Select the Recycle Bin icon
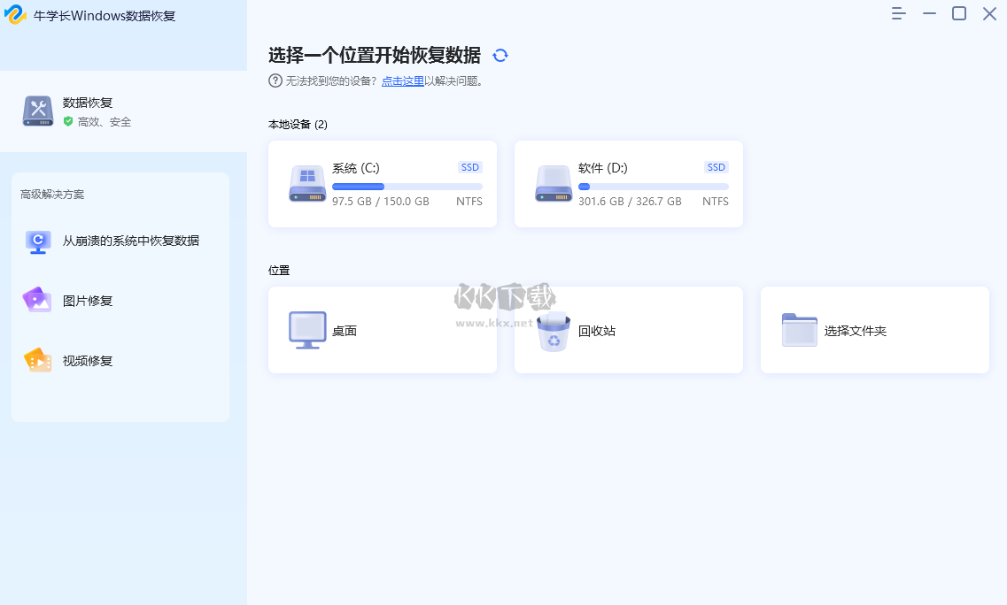Image resolution: width=1007 pixels, height=605 pixels. click(x=554, y=331)
